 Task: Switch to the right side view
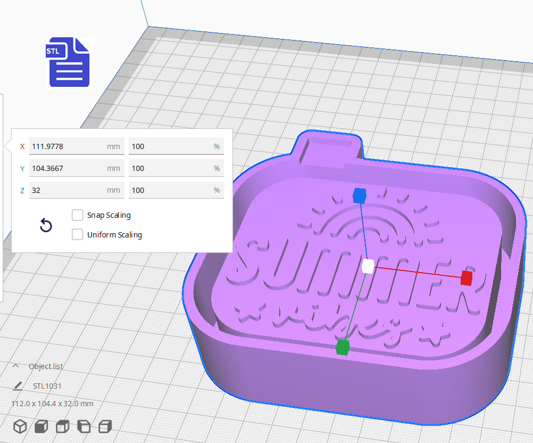(x=104, y=426)
